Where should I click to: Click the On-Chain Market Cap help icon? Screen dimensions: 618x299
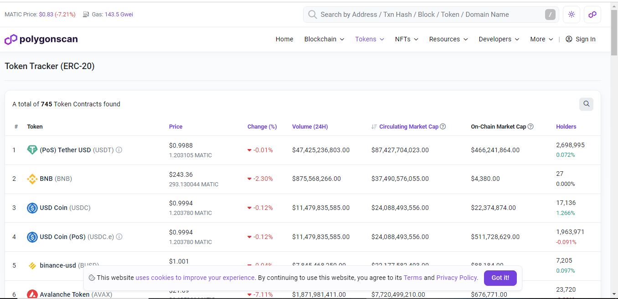pos(530,127)
